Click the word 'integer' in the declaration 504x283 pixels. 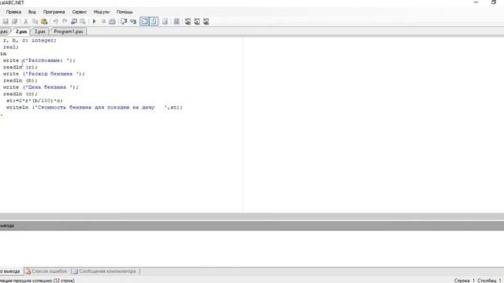43,40
